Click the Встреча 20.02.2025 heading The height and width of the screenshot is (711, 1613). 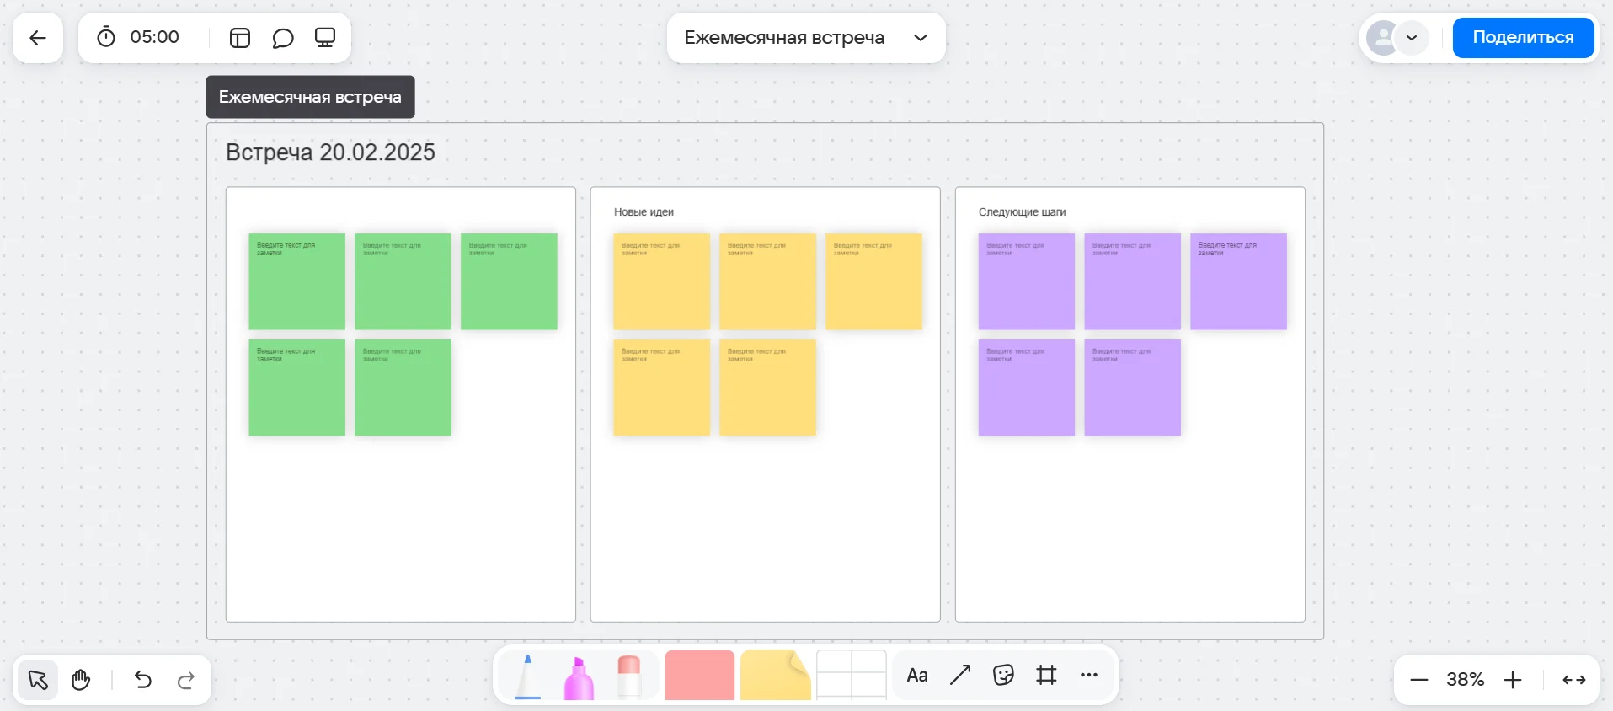330,152
